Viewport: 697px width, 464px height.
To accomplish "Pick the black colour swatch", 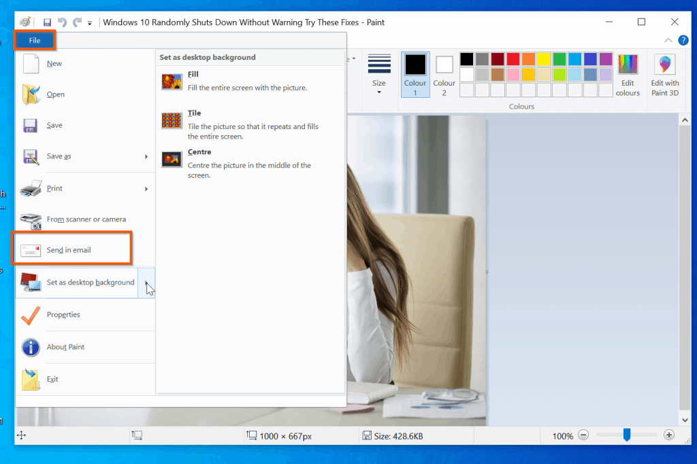I will click(x=467, y=59).
